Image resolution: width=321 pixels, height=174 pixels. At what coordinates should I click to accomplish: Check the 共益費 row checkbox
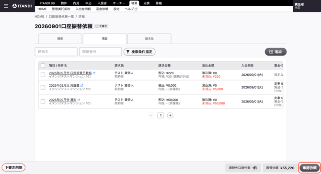coord(43,87)
